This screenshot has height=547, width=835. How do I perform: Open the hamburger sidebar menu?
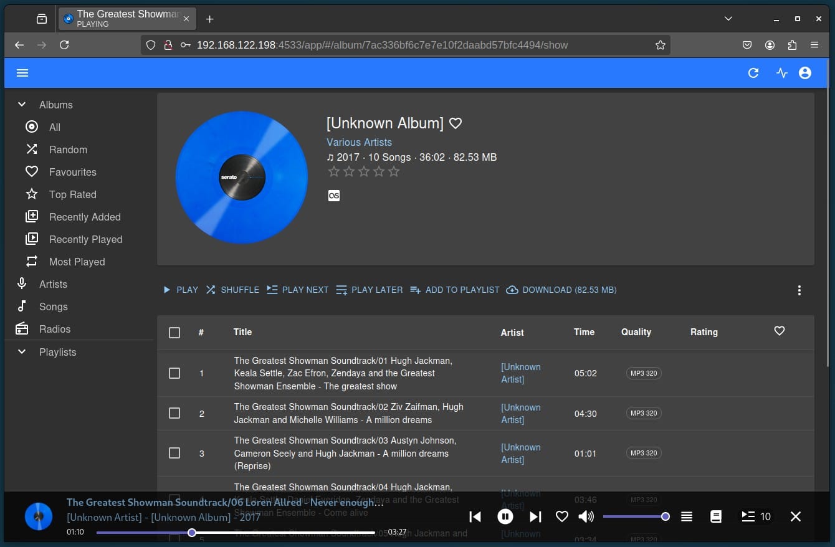22,73
